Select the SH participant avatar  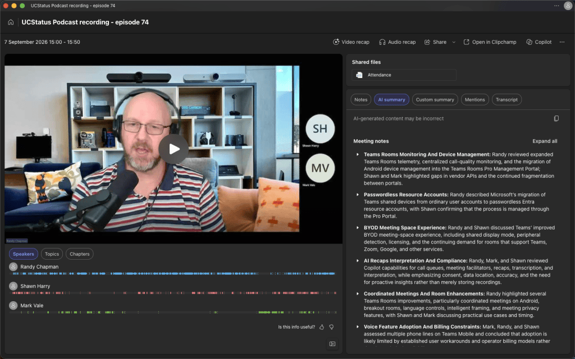[x=320, y=128]
